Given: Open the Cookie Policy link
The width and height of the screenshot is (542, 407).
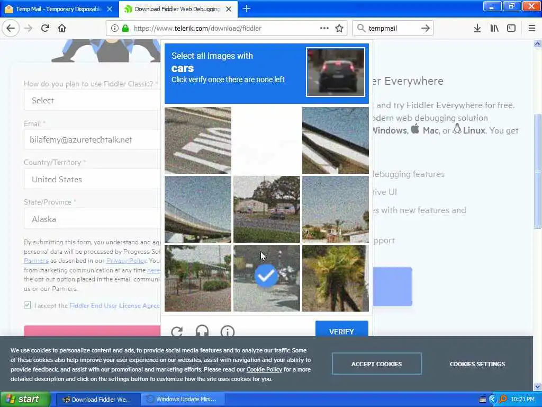Looking at the screenshot, I should [264, 369].
